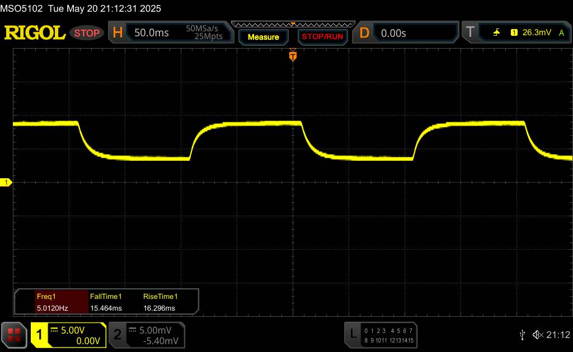573x352 pixels.
Task: Open the trigger T settings
Action: (470, 32)
